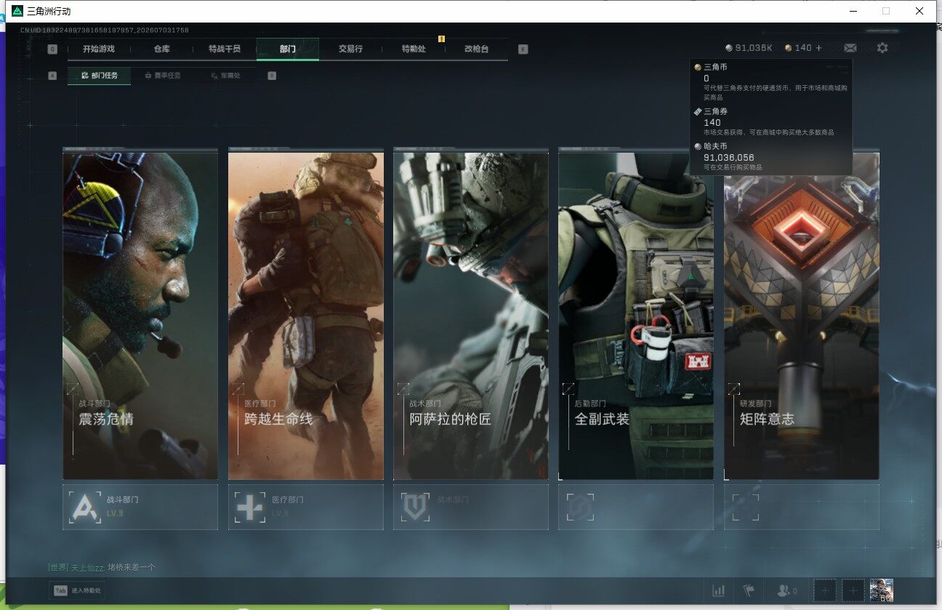Click the 三角券 entry in currency tooltip

click(x=771, y=121)
